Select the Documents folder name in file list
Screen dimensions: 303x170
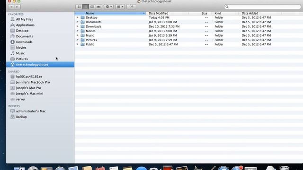[x=94, y=22]
